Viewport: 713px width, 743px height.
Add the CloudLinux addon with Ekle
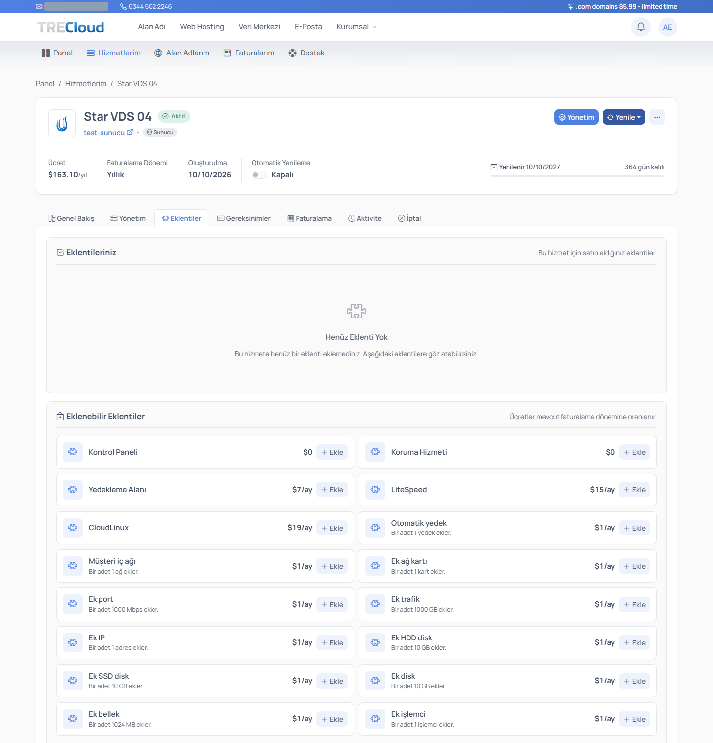(x=332, y=528)
